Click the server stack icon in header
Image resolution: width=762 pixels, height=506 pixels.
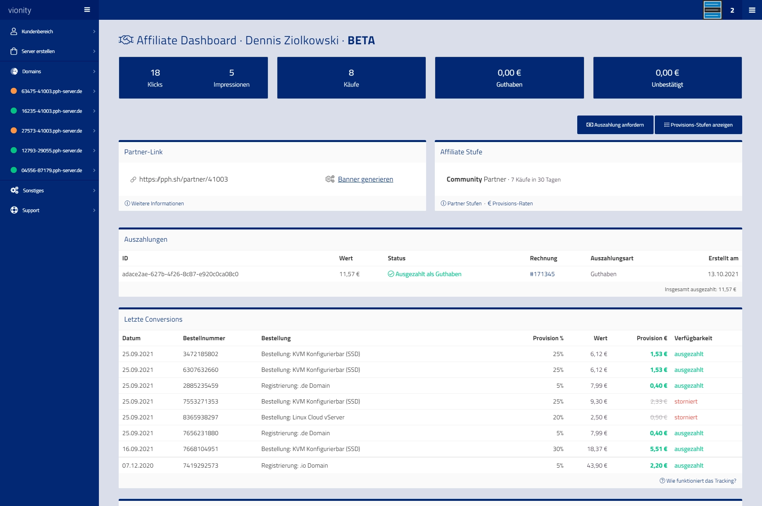(x=712, y=10)
